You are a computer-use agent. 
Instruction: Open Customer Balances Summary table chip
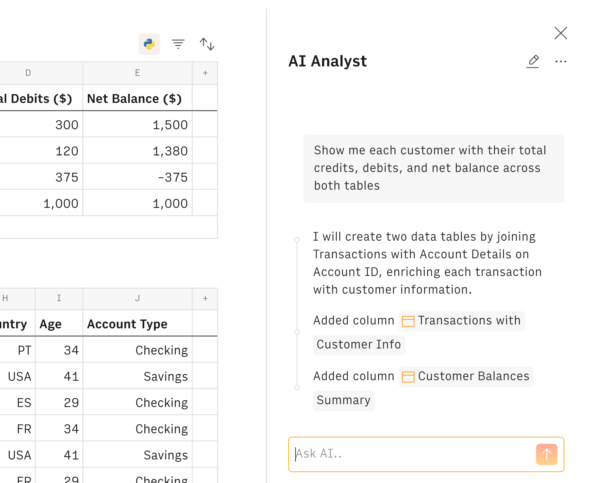point(466,377)
